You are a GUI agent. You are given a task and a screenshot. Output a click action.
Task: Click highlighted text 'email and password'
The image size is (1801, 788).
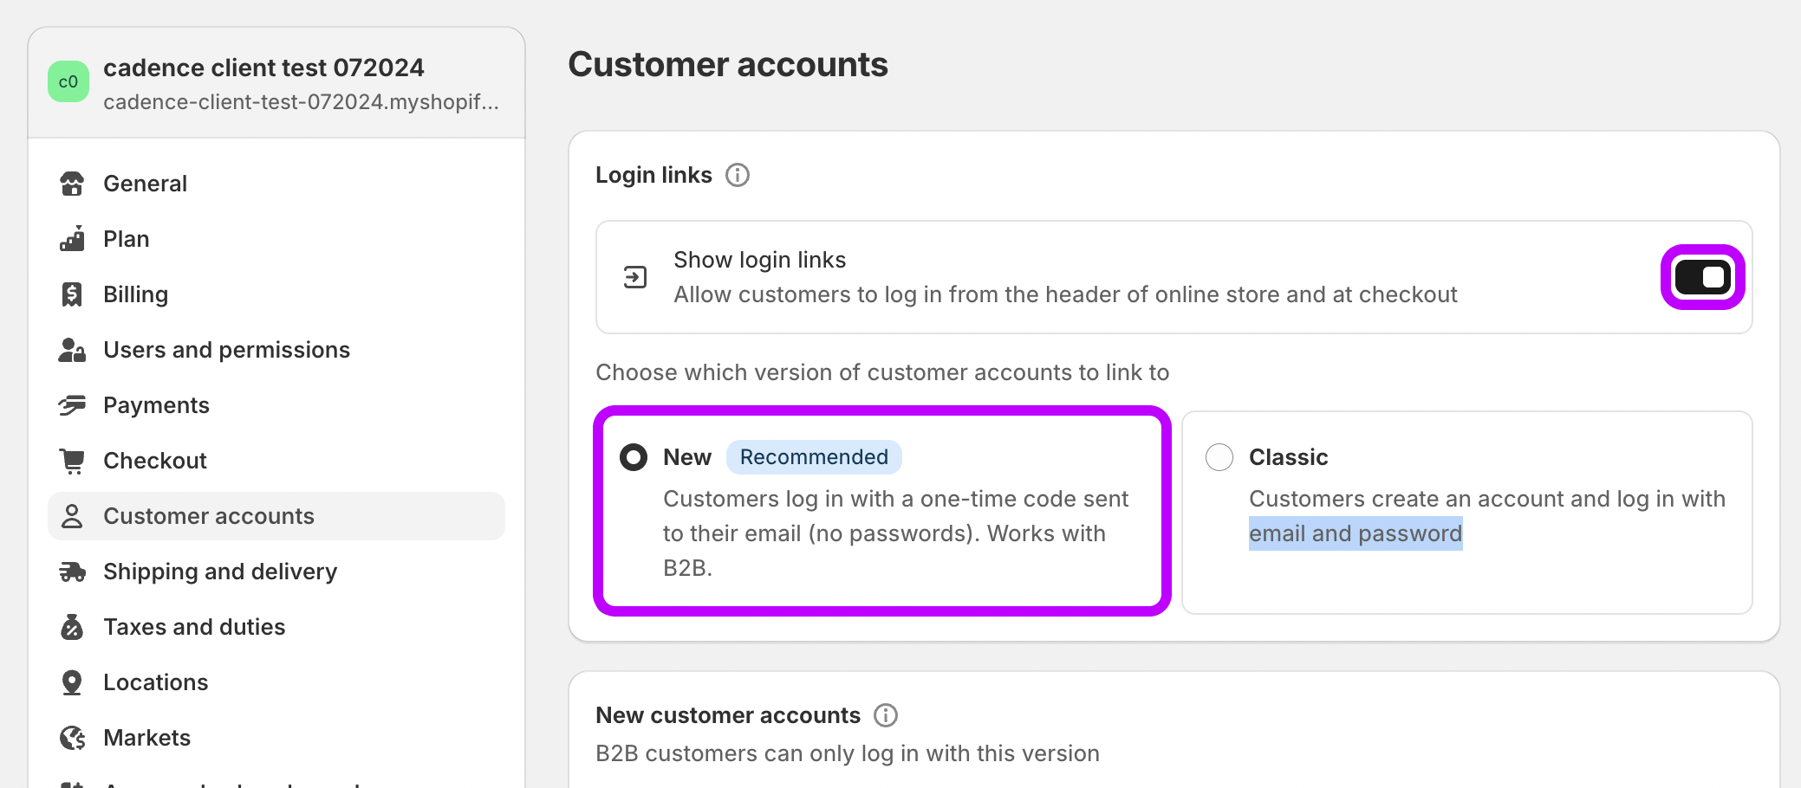1356,533
